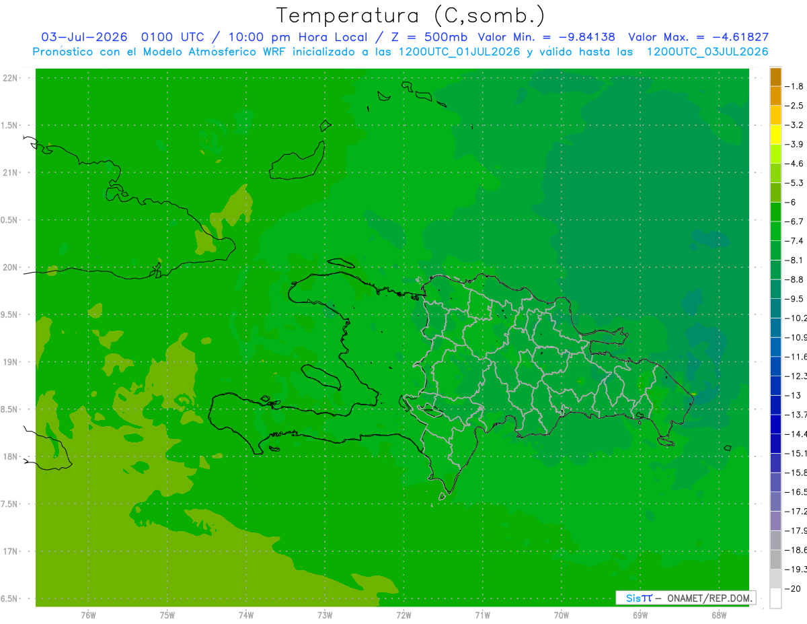Pick the white swatch below -20

point(775,598)
